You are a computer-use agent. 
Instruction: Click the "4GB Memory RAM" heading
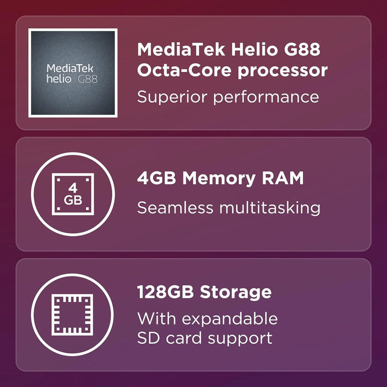[x=220, y=179]
